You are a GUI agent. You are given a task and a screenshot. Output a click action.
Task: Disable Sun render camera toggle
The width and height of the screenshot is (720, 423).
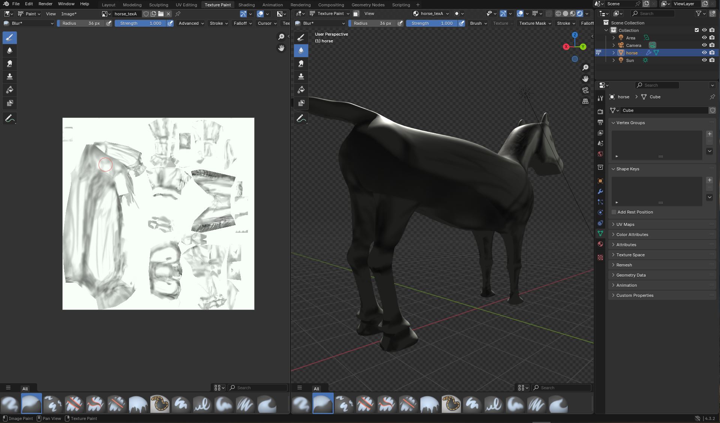(712, 60)
